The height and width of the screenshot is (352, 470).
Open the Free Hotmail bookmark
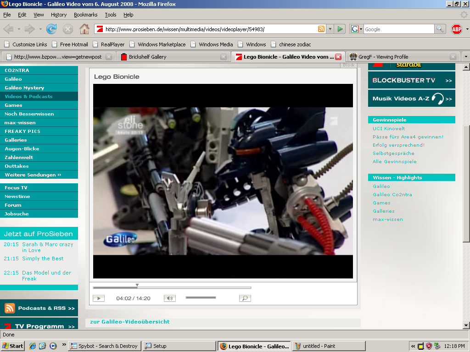(x=70, y=44)
